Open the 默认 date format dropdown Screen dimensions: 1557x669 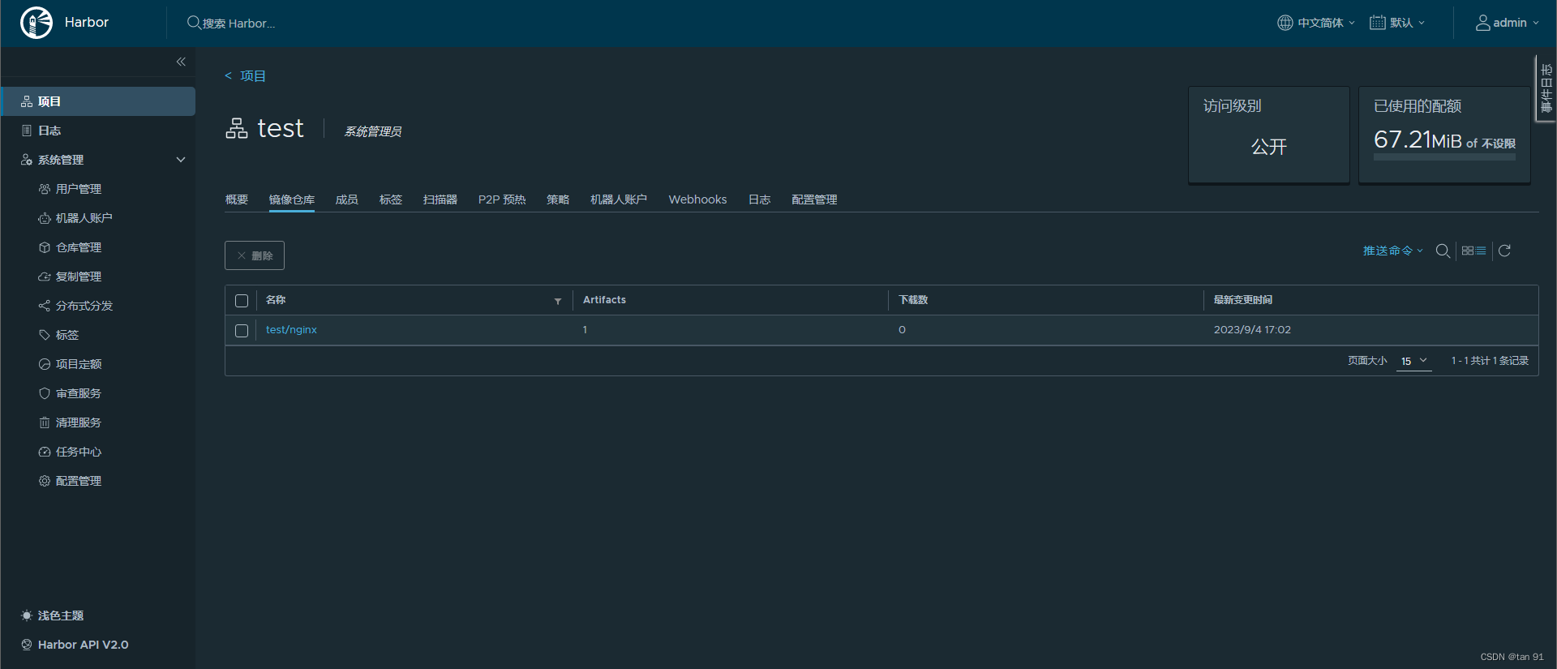[x=1397, y=23]
